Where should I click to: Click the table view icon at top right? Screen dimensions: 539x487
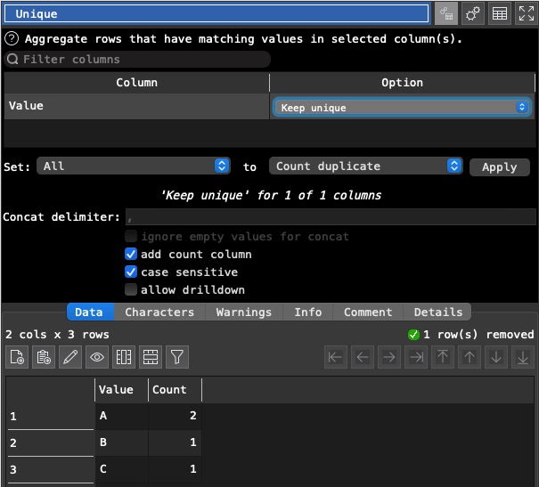pyautogui.click(x=500, y=13)
